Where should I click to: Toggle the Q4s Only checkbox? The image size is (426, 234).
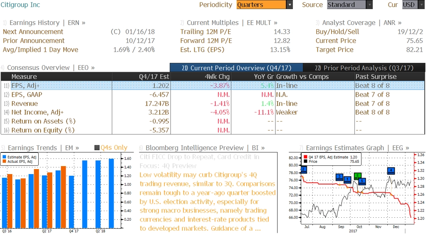tap(97, 148)
